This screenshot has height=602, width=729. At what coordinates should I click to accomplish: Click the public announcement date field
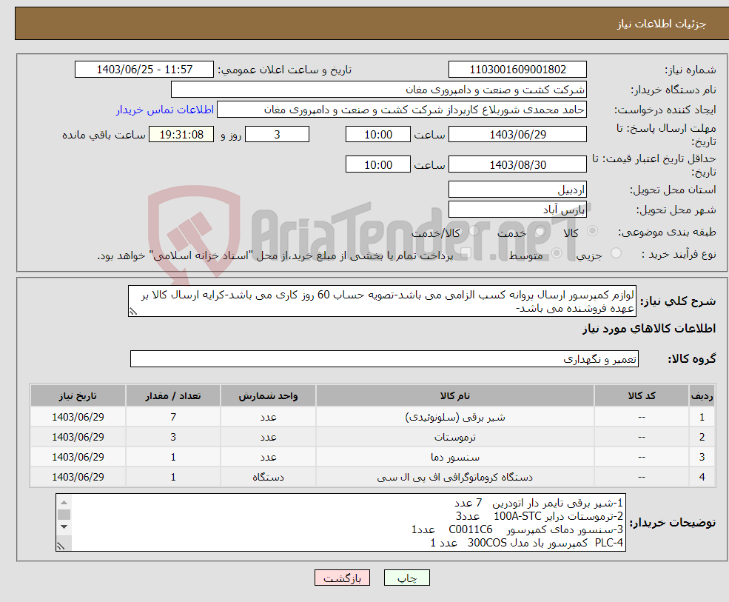[x=144, y=70]
